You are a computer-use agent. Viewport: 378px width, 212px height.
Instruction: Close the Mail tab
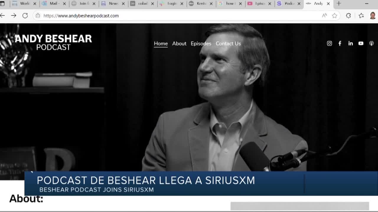[x=64, y=4]
